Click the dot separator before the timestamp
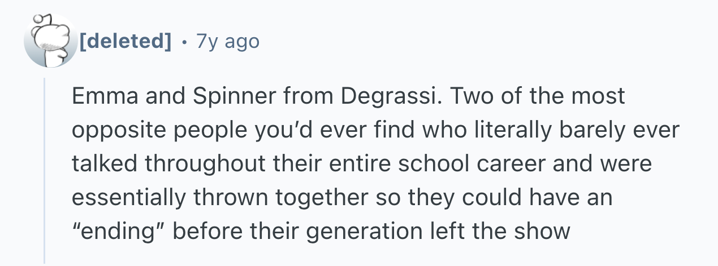The height and width of the screenshot is (266, 718). tap(183, 41)
